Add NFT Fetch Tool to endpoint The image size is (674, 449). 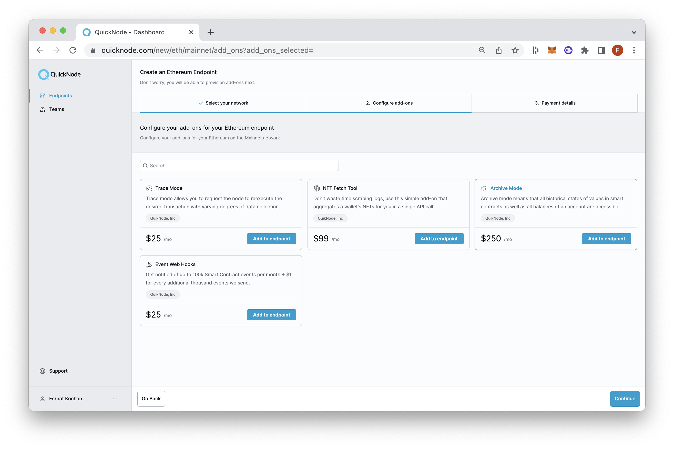[x=439, y=239]
